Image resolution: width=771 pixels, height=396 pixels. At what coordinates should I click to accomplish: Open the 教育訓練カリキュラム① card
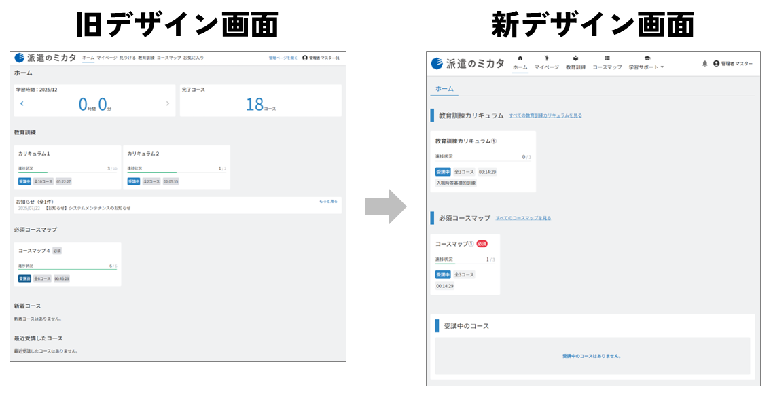click(x=483, y=162)
